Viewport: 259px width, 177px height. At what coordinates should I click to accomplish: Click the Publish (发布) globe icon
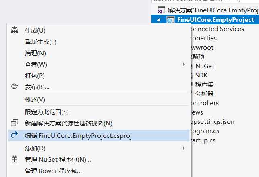pos(15,87)
